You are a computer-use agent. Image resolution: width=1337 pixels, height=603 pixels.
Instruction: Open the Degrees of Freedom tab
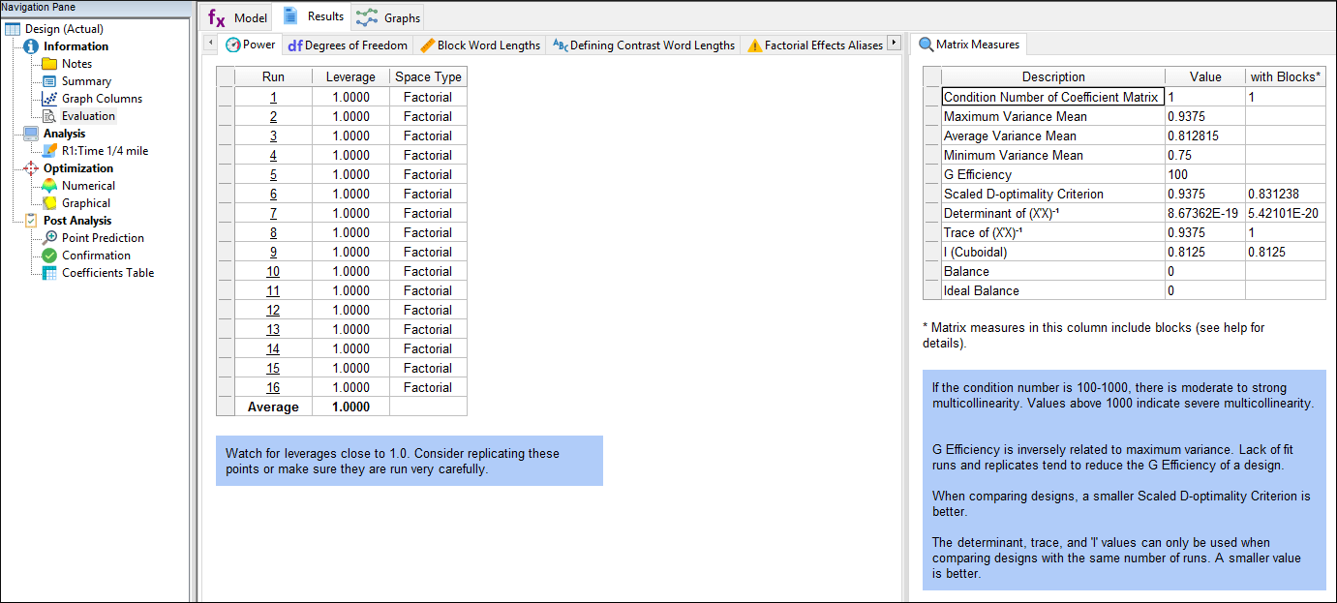[348, 44]
